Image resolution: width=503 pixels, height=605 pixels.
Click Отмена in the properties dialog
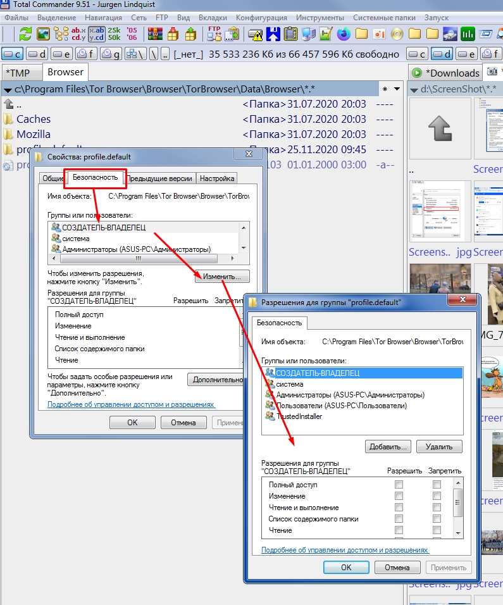click(x=183, y=423)
